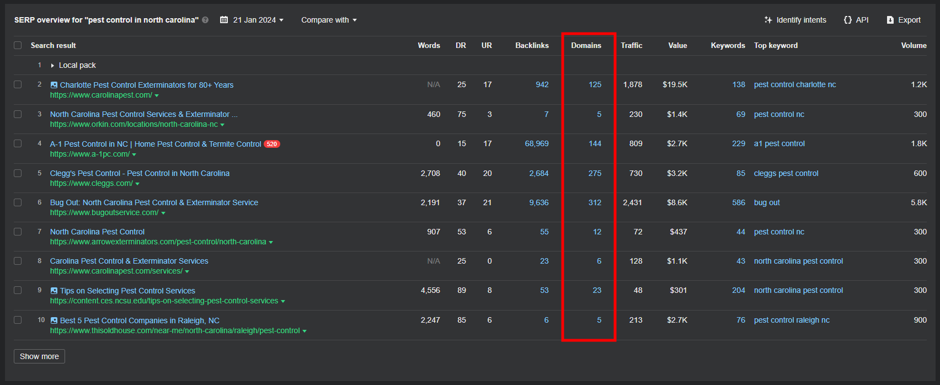Check the box for thisoldhouse.com result row

[18, 320]
